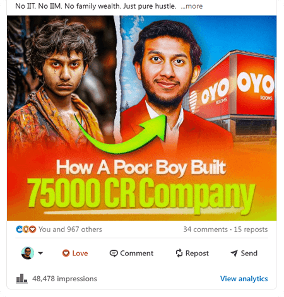Click the Send paper plane icon
This screenshot has height=297, width=284.
coord(234,253)
